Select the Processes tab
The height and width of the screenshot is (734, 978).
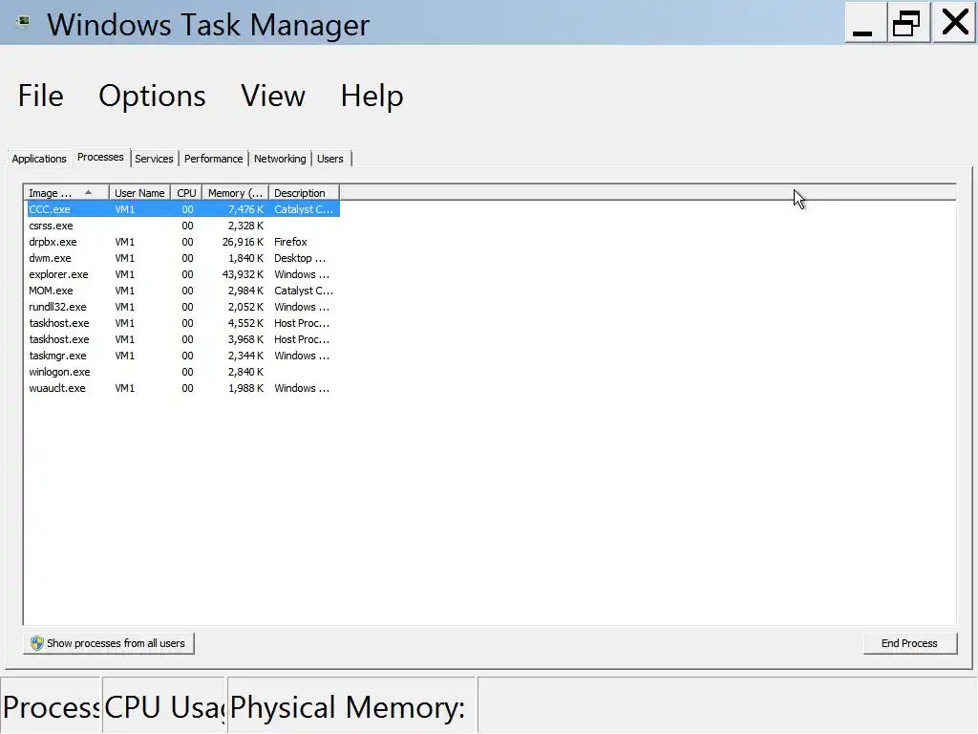tap(100, 158)
